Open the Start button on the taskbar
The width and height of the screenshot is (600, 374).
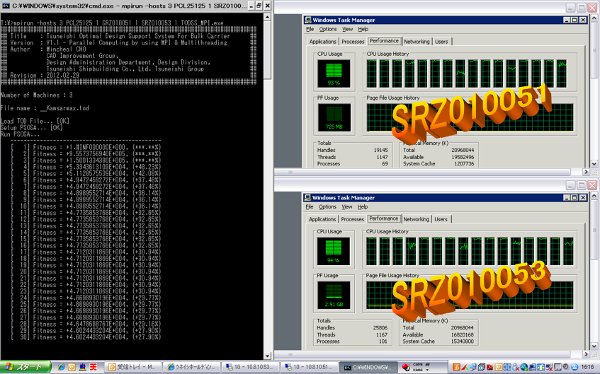(26, 367)
